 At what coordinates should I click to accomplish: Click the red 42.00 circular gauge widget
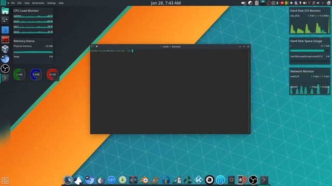coord(52,74)
